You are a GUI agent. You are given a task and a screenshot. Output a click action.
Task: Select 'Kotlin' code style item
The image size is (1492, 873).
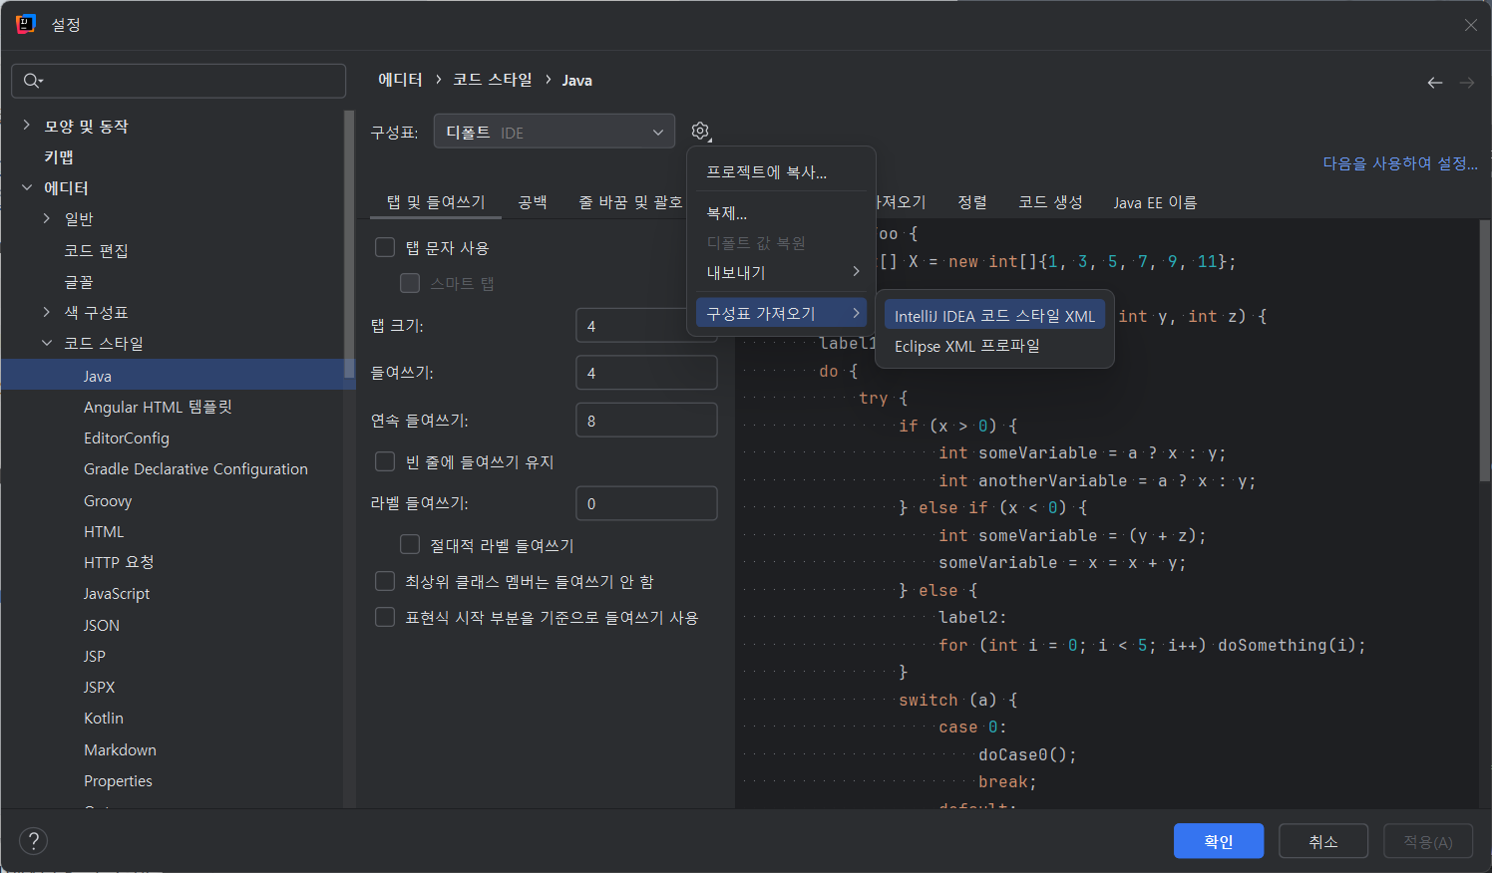coord(104,718)
